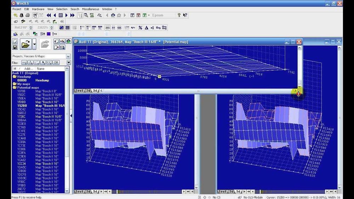Click the percent display icon

141,28
